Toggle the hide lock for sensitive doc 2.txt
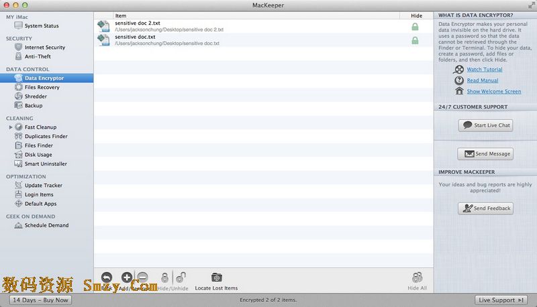This screenshot has width=537, height=307. pyautogui.click(x=415, y=27)
